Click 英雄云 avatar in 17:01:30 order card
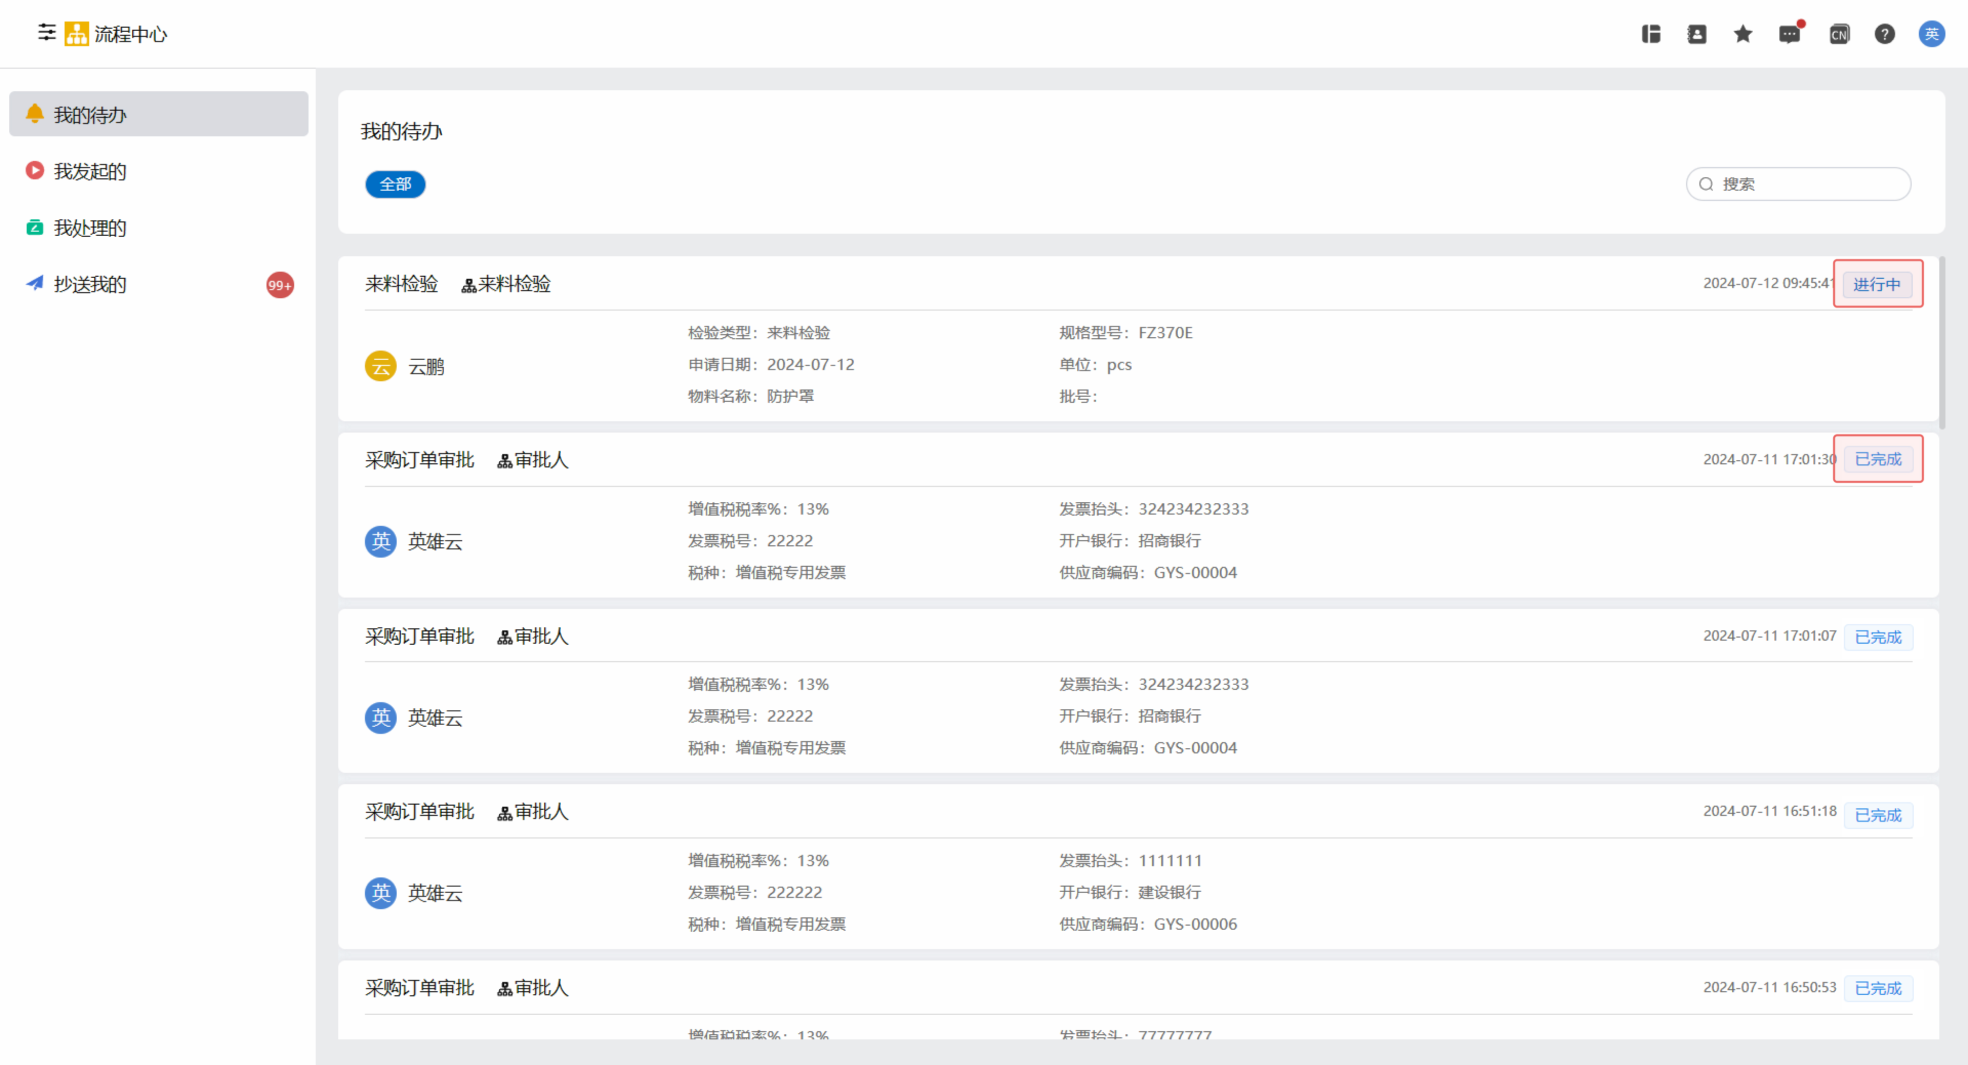 380,542
